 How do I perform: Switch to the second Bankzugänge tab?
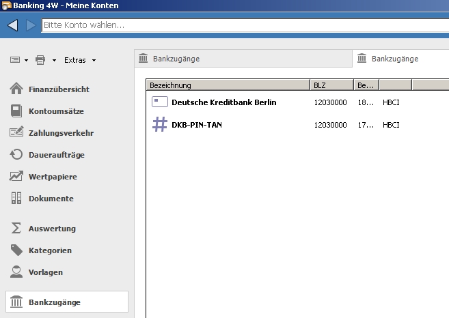(400, 59)
